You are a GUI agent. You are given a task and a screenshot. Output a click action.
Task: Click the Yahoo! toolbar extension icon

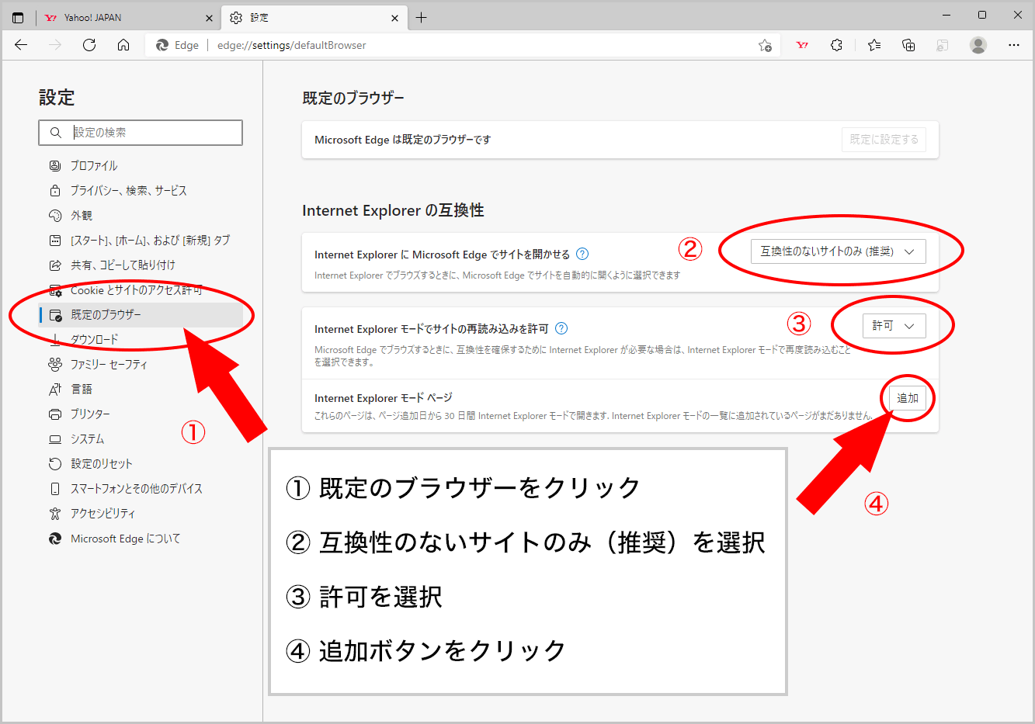point(802,45)
